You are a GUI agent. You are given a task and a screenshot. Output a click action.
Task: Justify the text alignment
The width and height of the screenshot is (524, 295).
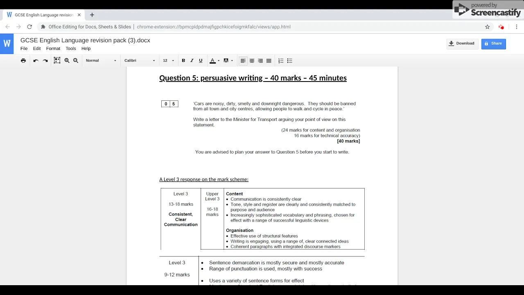coord(269,61)
